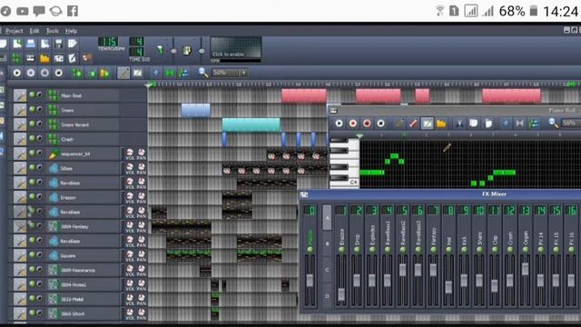Click the Square instrument track button
This screenshot has width=581, height=327.
pos(83,255)
